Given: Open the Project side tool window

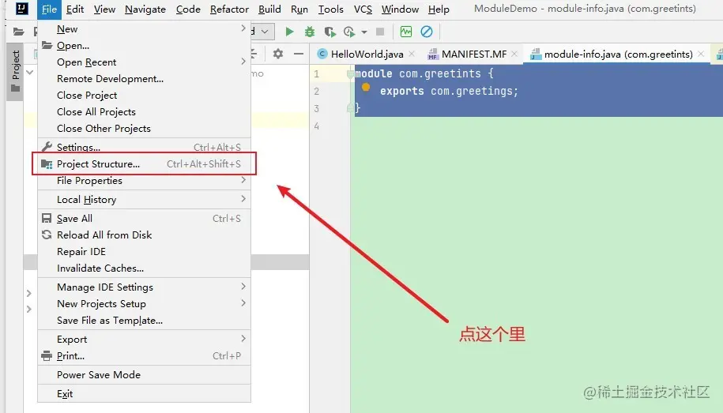Looking at the screenshot, I should pyautogui.click(x=15, y=71).
